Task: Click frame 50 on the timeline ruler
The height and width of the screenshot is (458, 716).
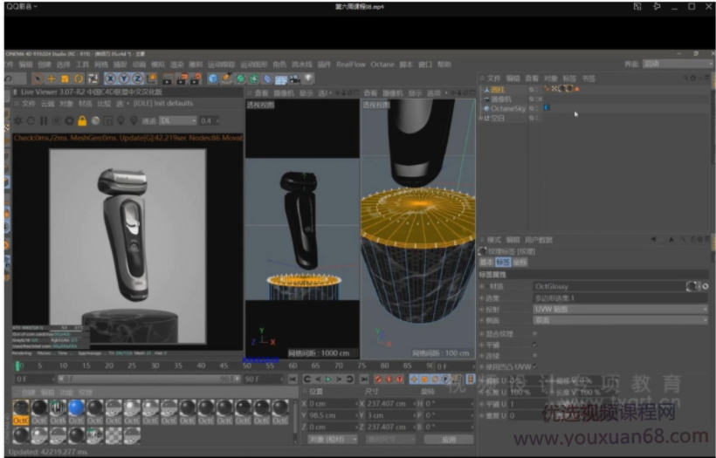Action: [x=247, y=366]
